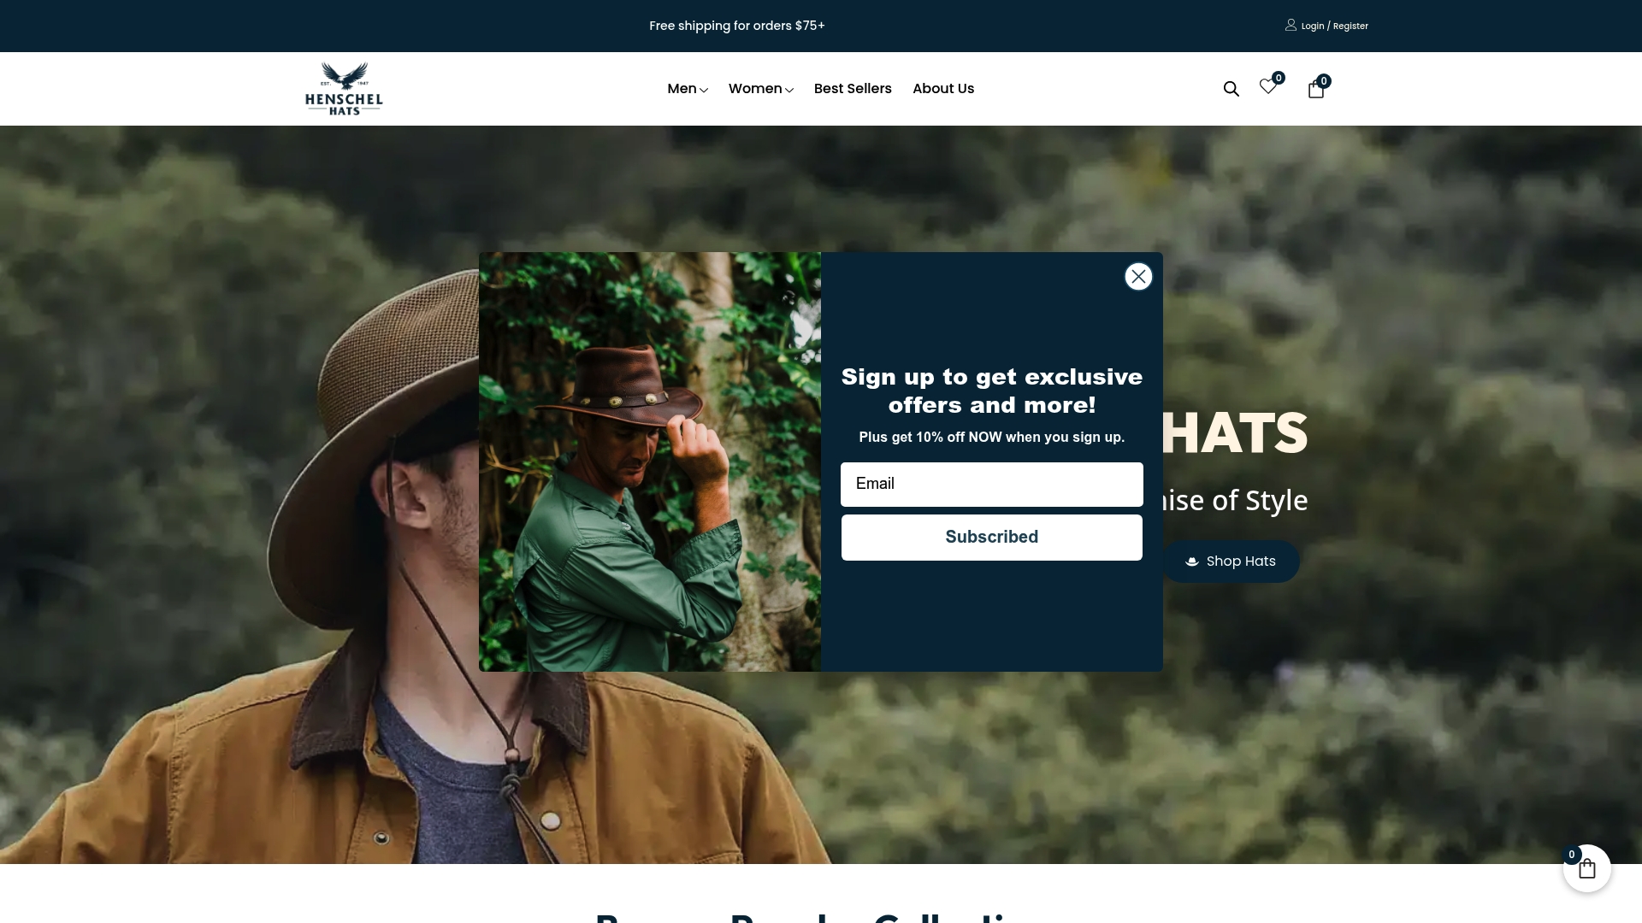Click the Shop Hats button

(1231, 561)
